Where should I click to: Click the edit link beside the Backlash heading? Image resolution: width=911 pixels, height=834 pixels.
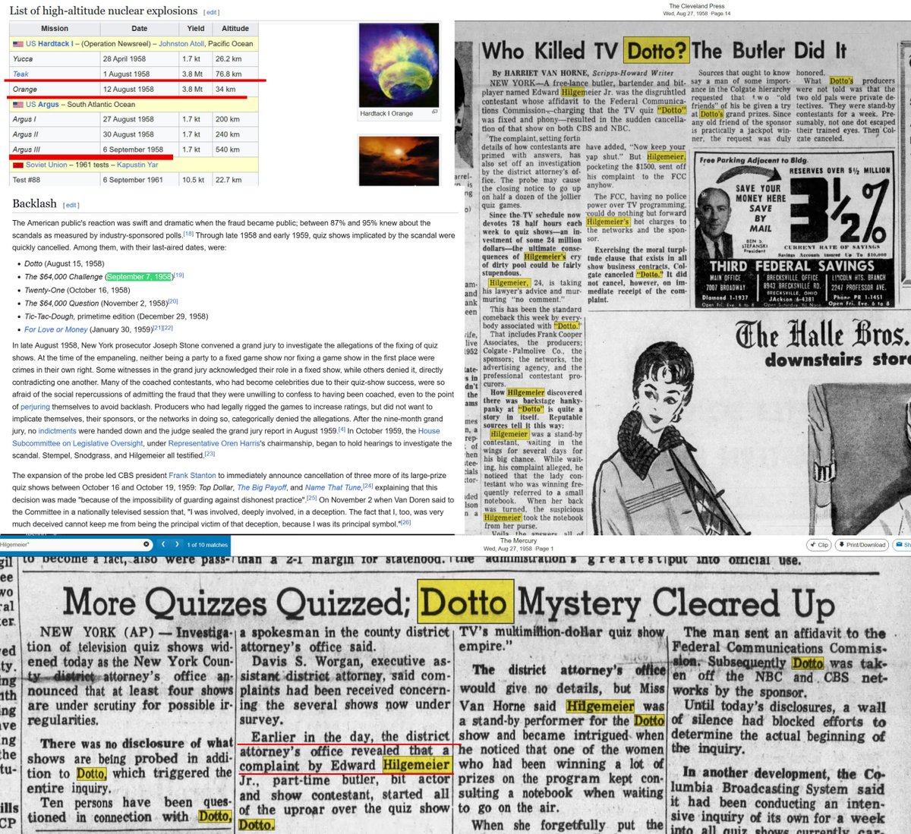[x=71, y=205]
